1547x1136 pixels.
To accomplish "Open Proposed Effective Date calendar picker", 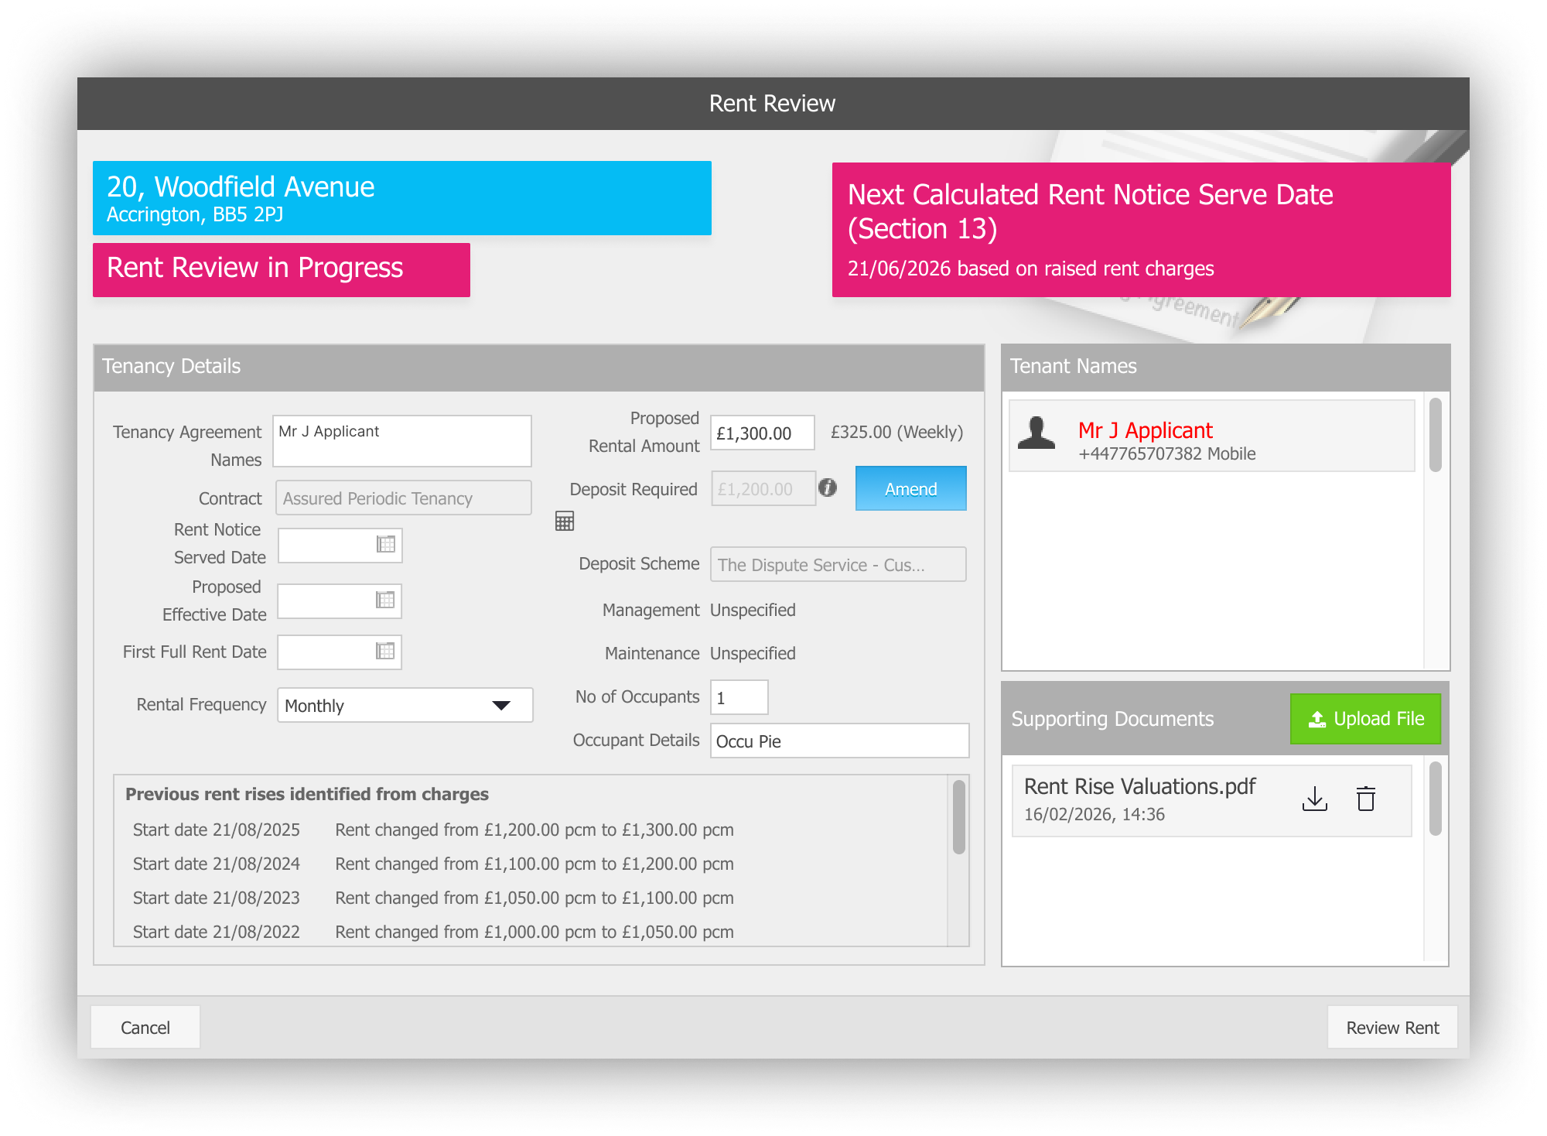I will click(385, 600).
